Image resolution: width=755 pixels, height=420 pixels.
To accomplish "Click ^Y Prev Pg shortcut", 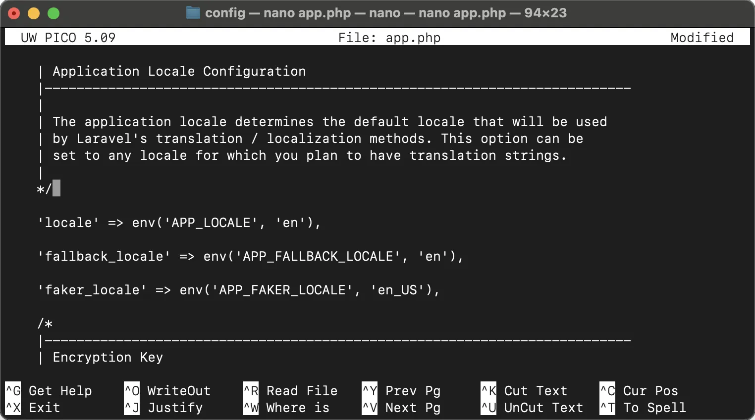I will point(401,391).
